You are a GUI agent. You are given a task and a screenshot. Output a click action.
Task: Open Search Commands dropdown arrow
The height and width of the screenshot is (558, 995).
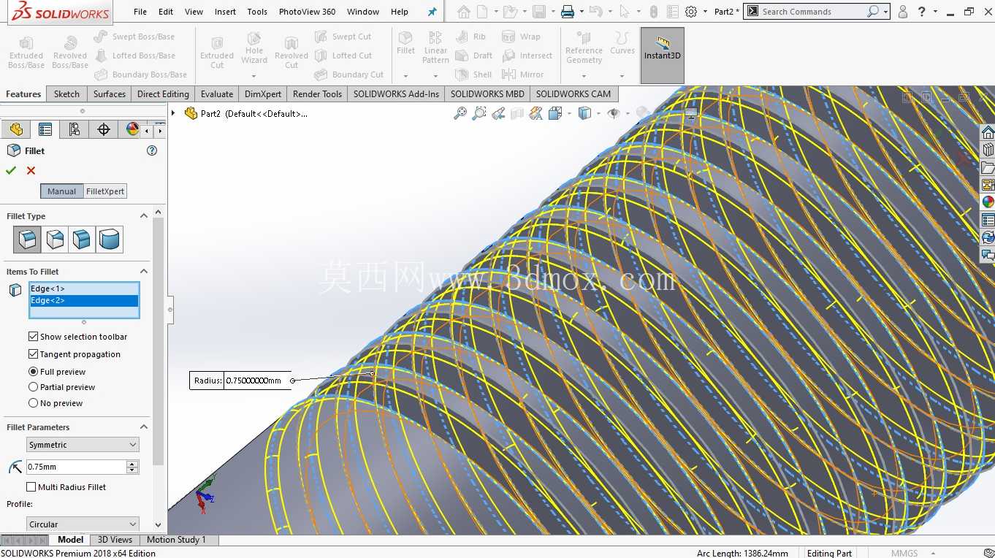885,12
